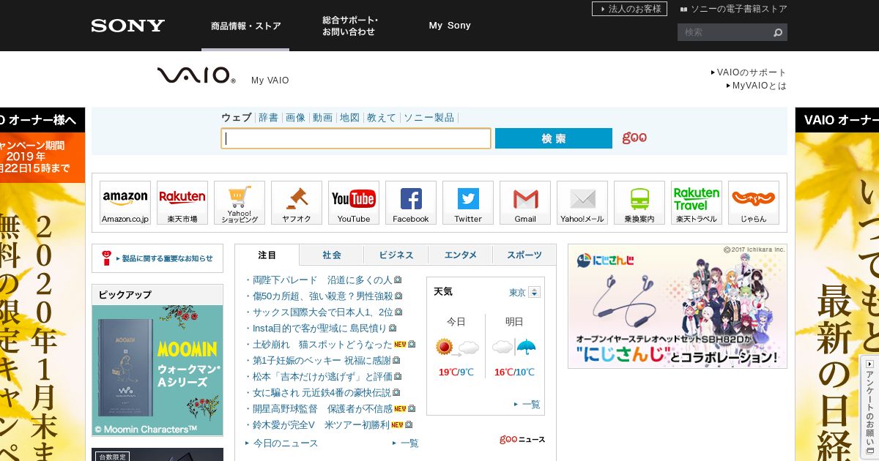Viewport: 879px width, 461px height.
Task: Read the 土砂崩れ 猫スポットどうなった headline
Action: pos(322,344)
